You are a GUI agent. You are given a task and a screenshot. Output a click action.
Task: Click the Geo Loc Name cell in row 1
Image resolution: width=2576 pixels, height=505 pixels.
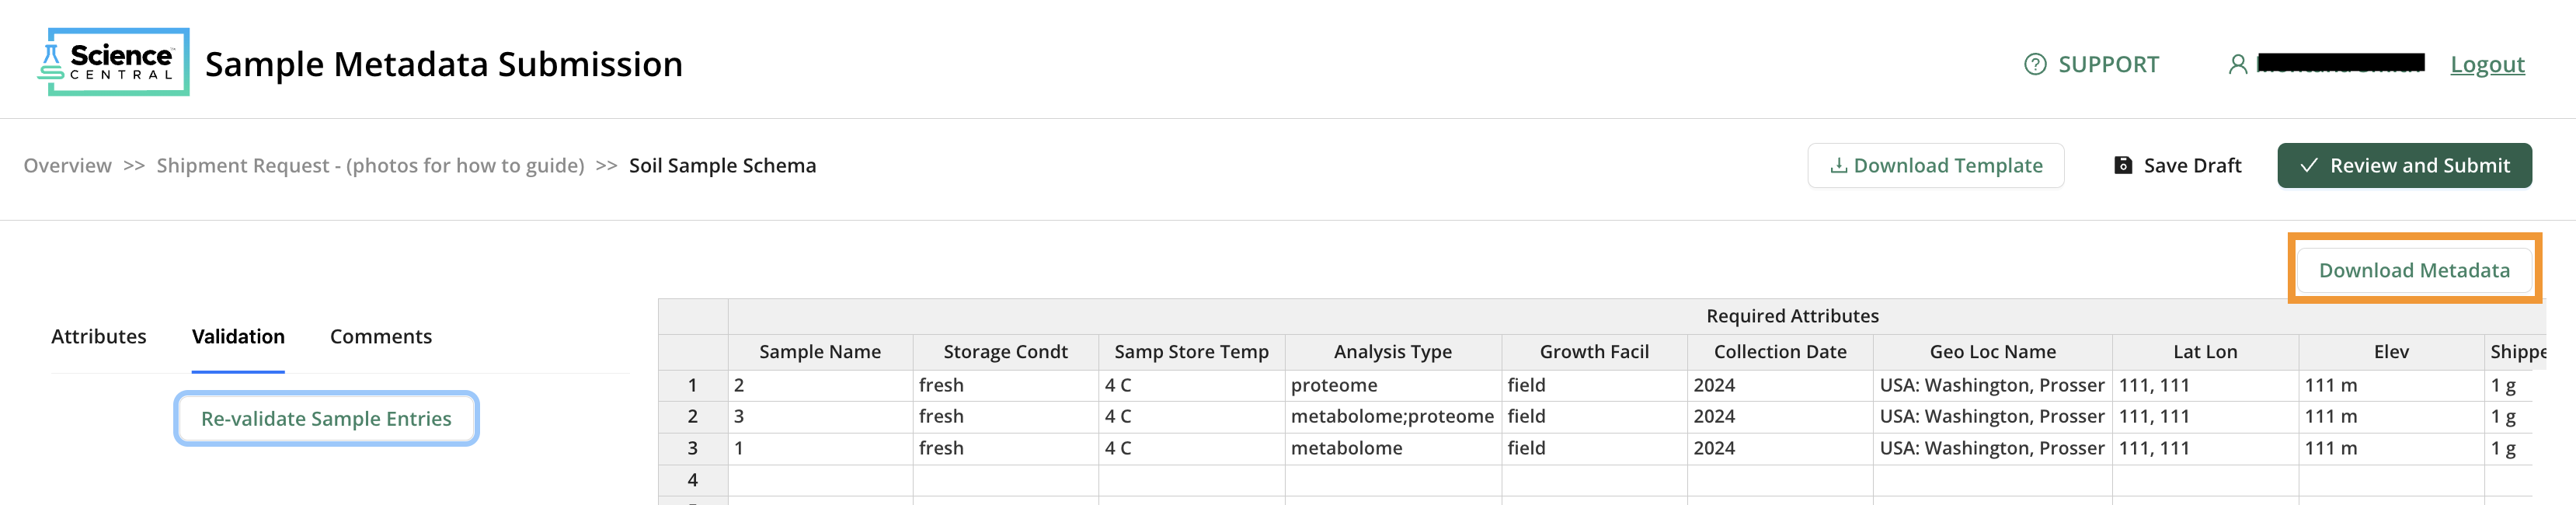tap(1992, 385)
